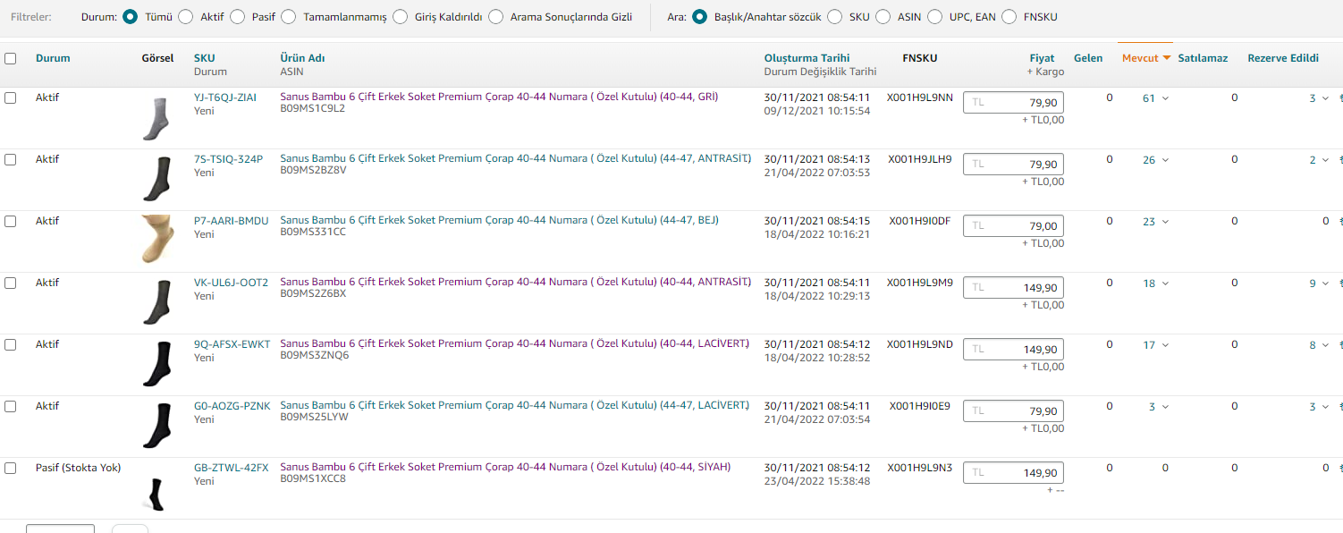1343x533 pixels.
Task: Open the beige sock product thumbnail
Action: coord(156,239)
